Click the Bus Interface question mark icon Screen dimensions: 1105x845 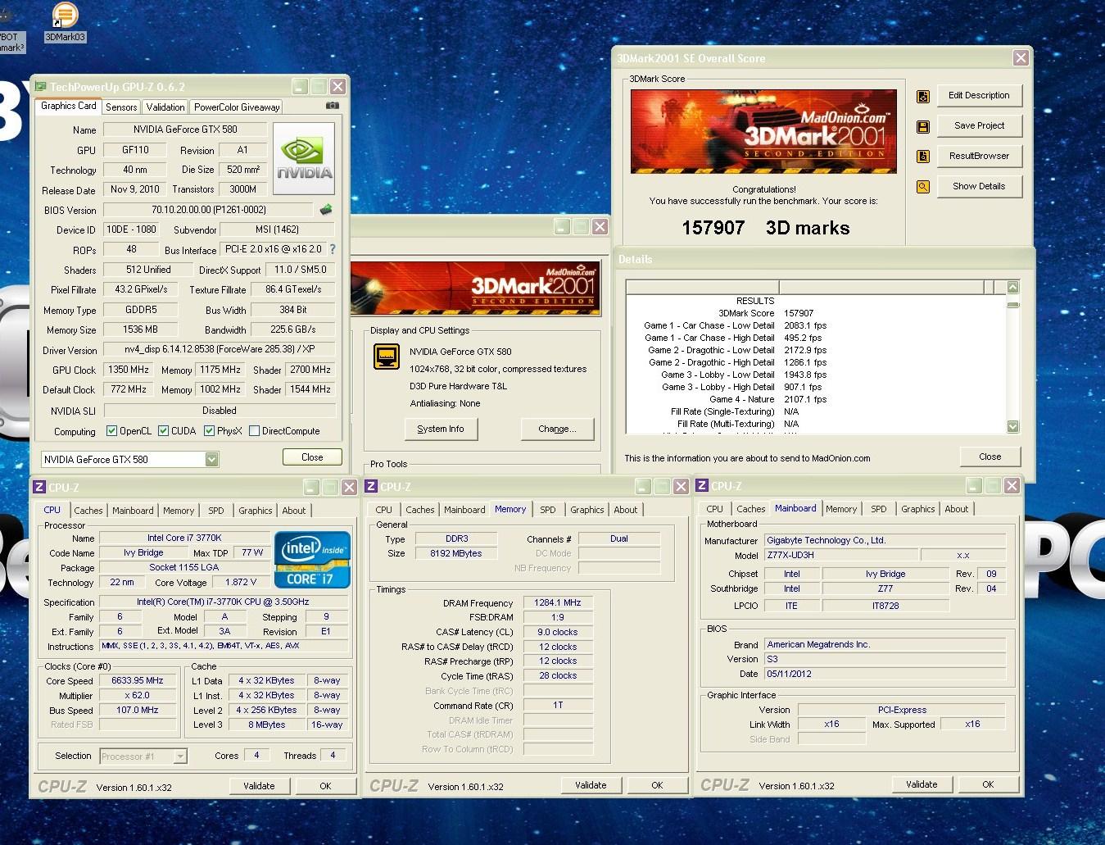click(x=332, y=249)
